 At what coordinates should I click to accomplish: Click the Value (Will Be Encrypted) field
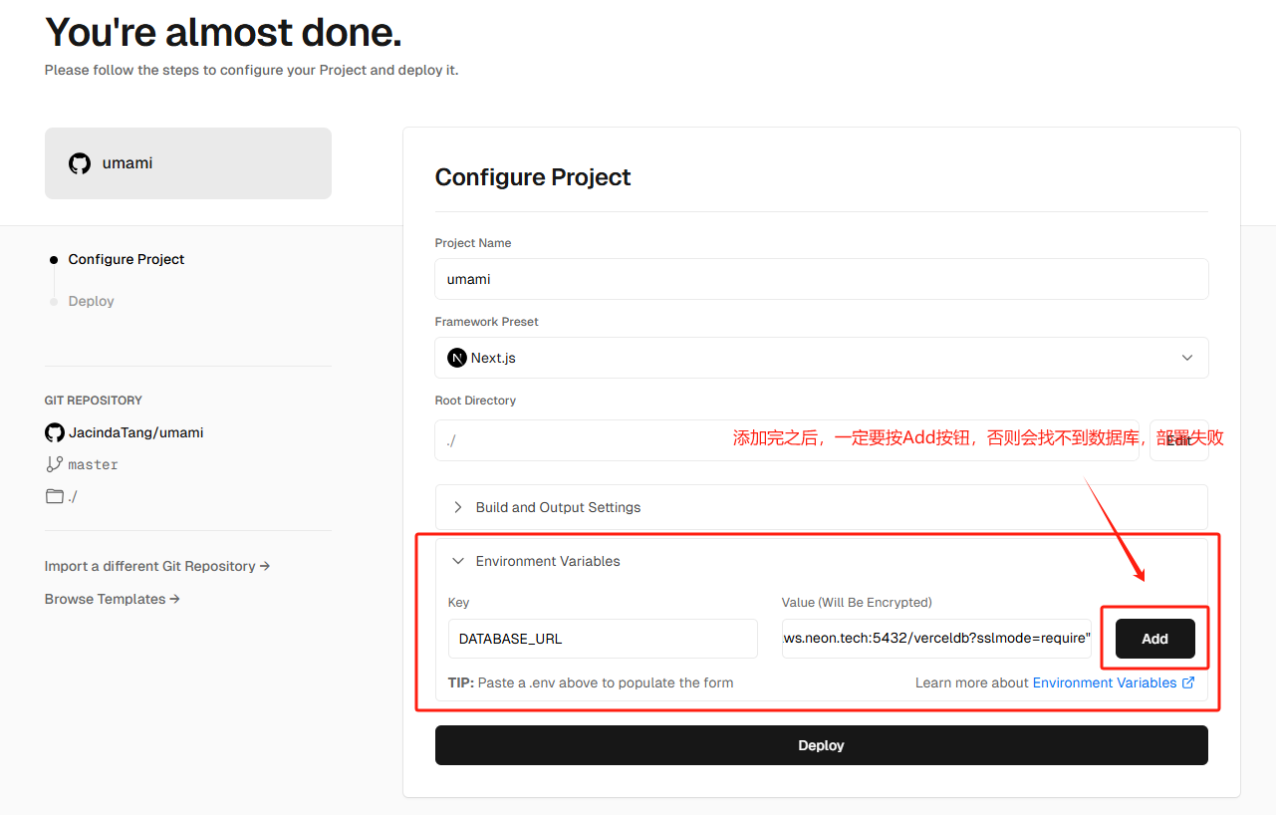(936, 639)
